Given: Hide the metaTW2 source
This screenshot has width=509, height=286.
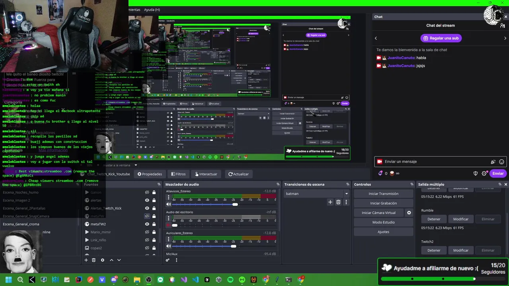Looking at the screenshot, I should point(147,224).
